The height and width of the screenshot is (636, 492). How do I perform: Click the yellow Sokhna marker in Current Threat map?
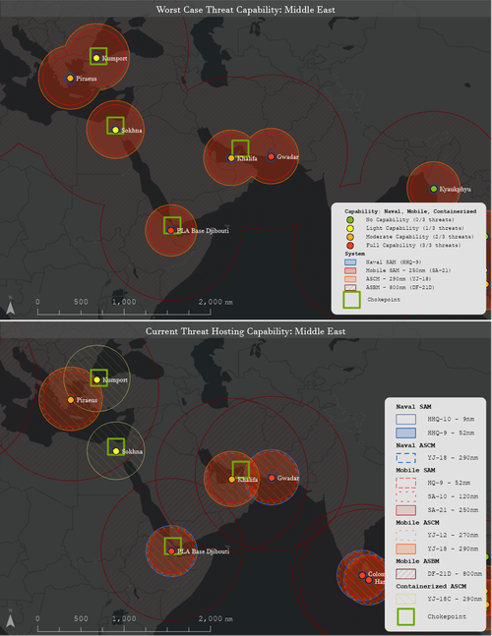(116, 451)
